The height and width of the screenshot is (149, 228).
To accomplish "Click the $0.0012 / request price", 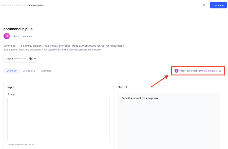I will (208, 71).
